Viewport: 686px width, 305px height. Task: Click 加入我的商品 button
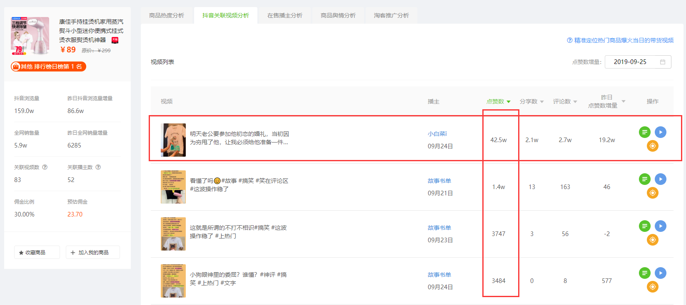pyautogui.click(x=93, y=252)
